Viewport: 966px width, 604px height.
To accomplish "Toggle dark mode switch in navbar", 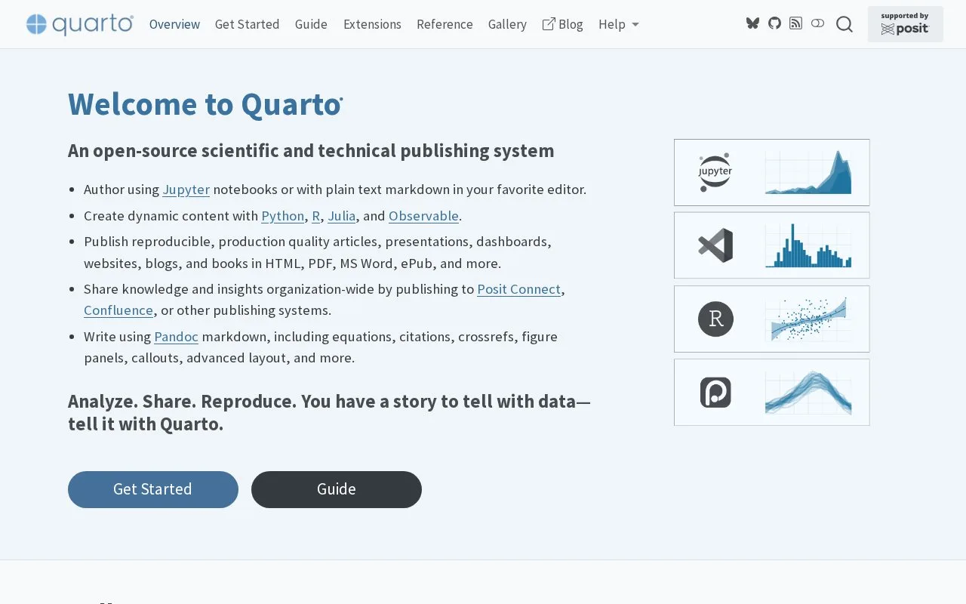I will coord(817,23).
